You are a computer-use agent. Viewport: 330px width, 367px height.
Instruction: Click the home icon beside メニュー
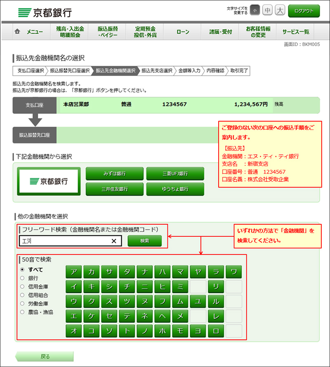17,31
